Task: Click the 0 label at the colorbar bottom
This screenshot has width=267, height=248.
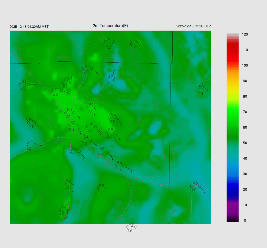Action: tap(245, 221)
